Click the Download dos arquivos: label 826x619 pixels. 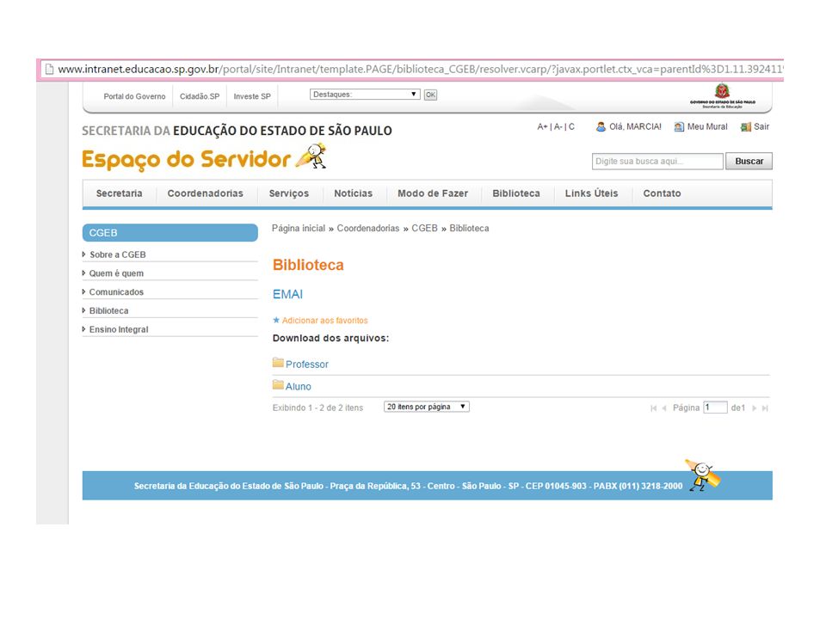[x=330, y=338]
